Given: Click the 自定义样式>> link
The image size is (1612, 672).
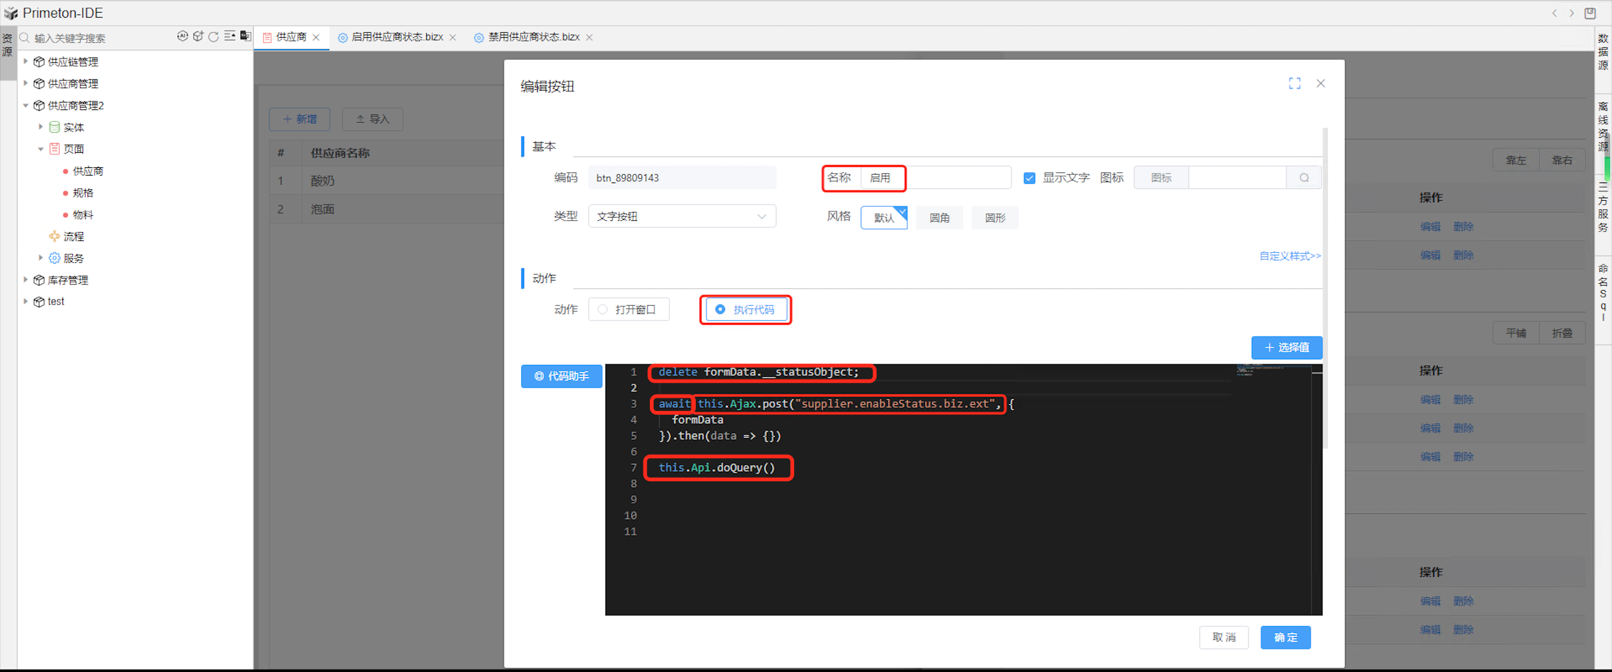Looking at the screenshot, I should point(1290,256).
